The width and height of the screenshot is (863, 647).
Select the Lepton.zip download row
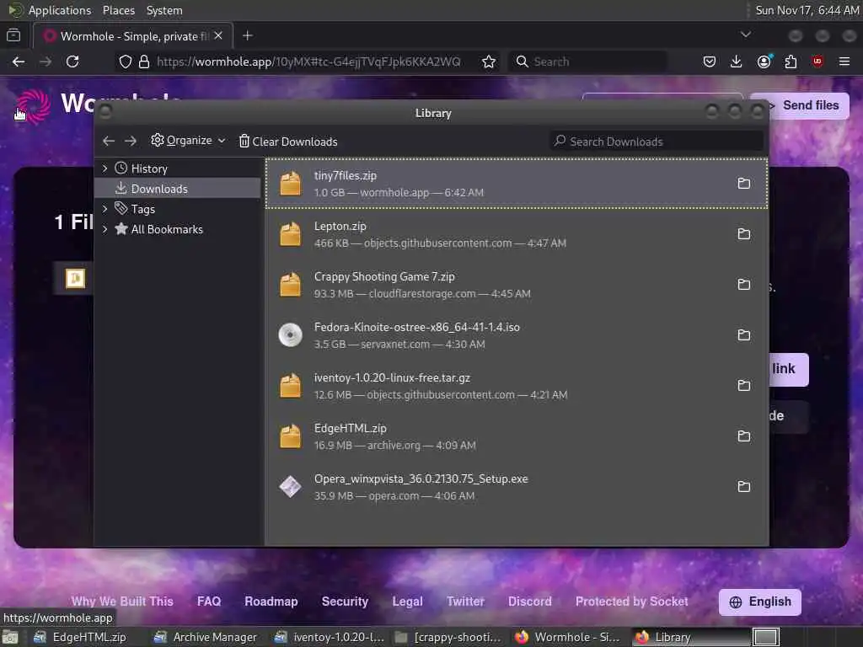(x=517, y=234)
